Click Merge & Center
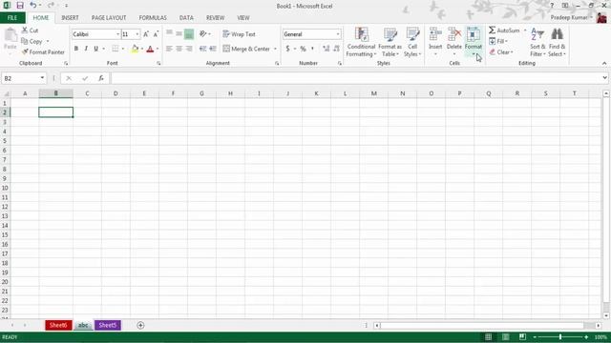611x343 pixels. [x=246, y=49]
